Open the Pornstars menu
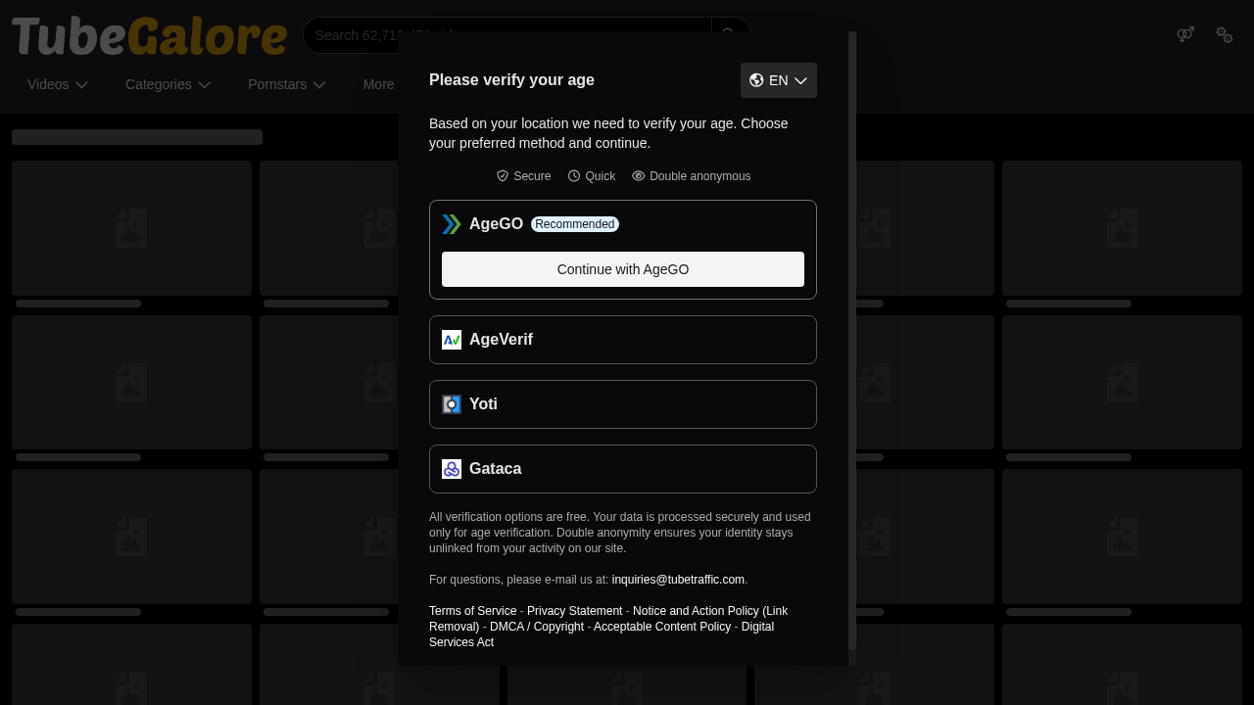Screen dimensions: 1254x705 click(286, 84)
